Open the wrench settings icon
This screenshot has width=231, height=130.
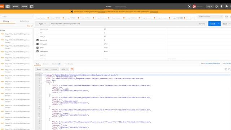(226, 6)
